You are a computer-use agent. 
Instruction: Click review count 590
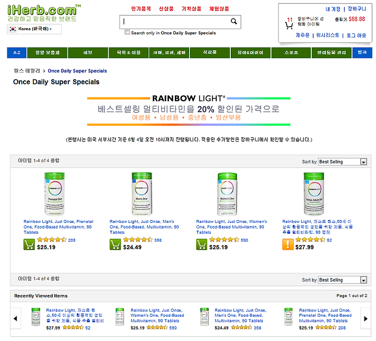click(244, 240)
